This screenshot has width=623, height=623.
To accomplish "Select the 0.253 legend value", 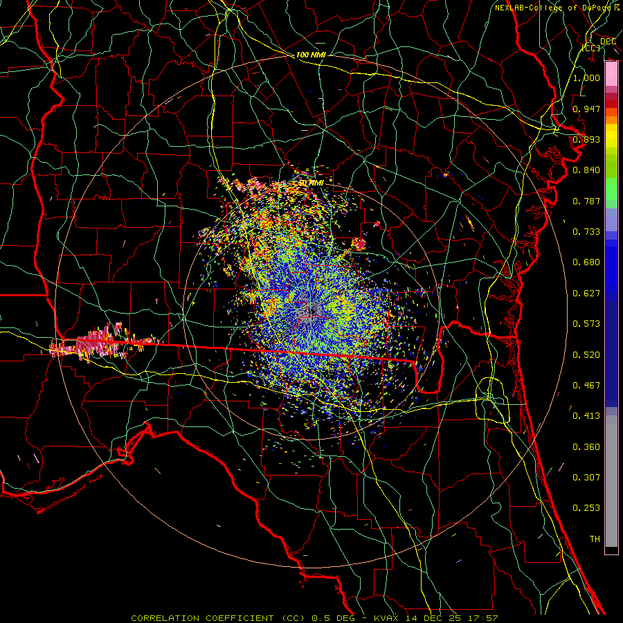I will click(586, 507).
